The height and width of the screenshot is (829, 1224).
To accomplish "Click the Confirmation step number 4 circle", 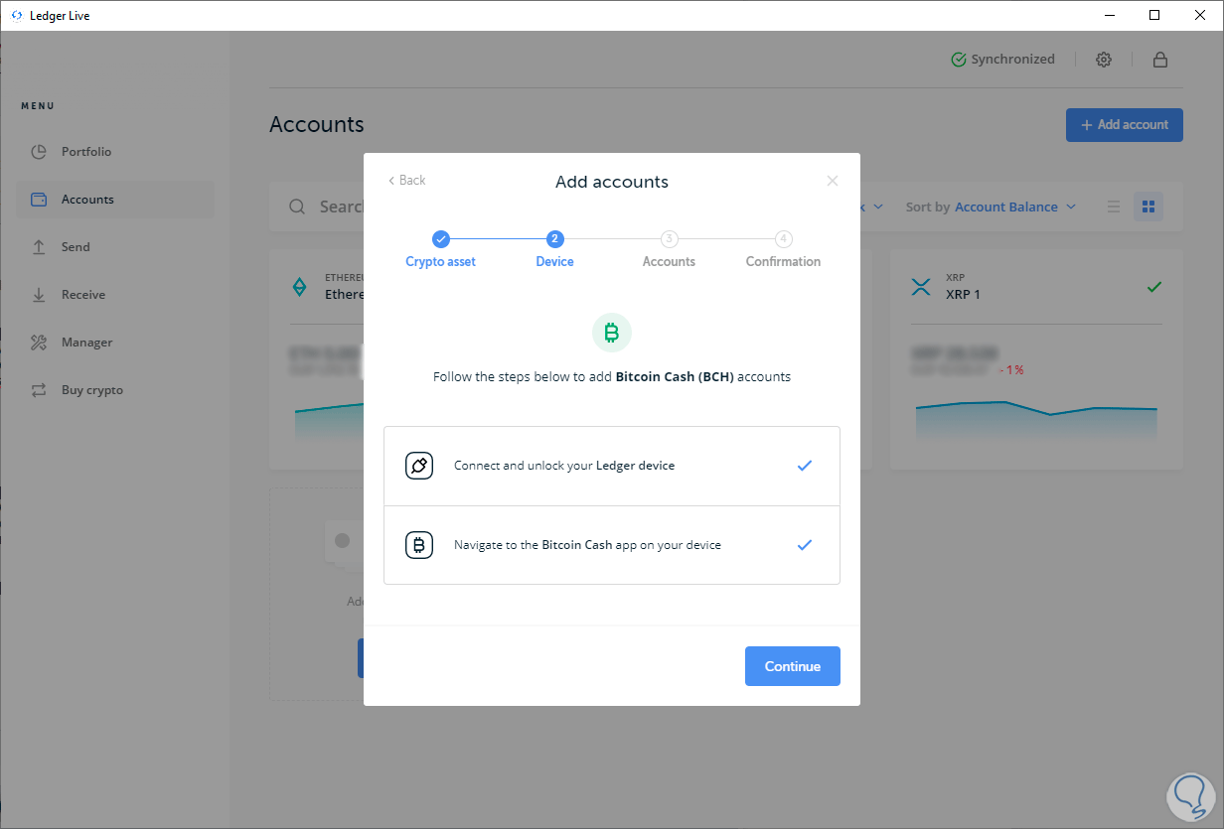I will [784, 238].
